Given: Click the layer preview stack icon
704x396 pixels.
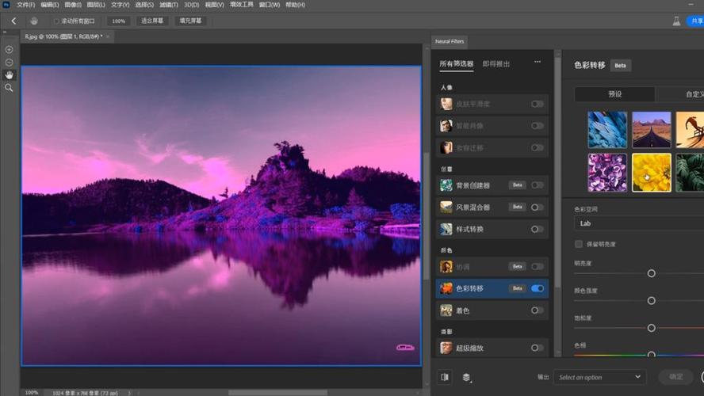Looking at the screenshot, I should 466,378.
